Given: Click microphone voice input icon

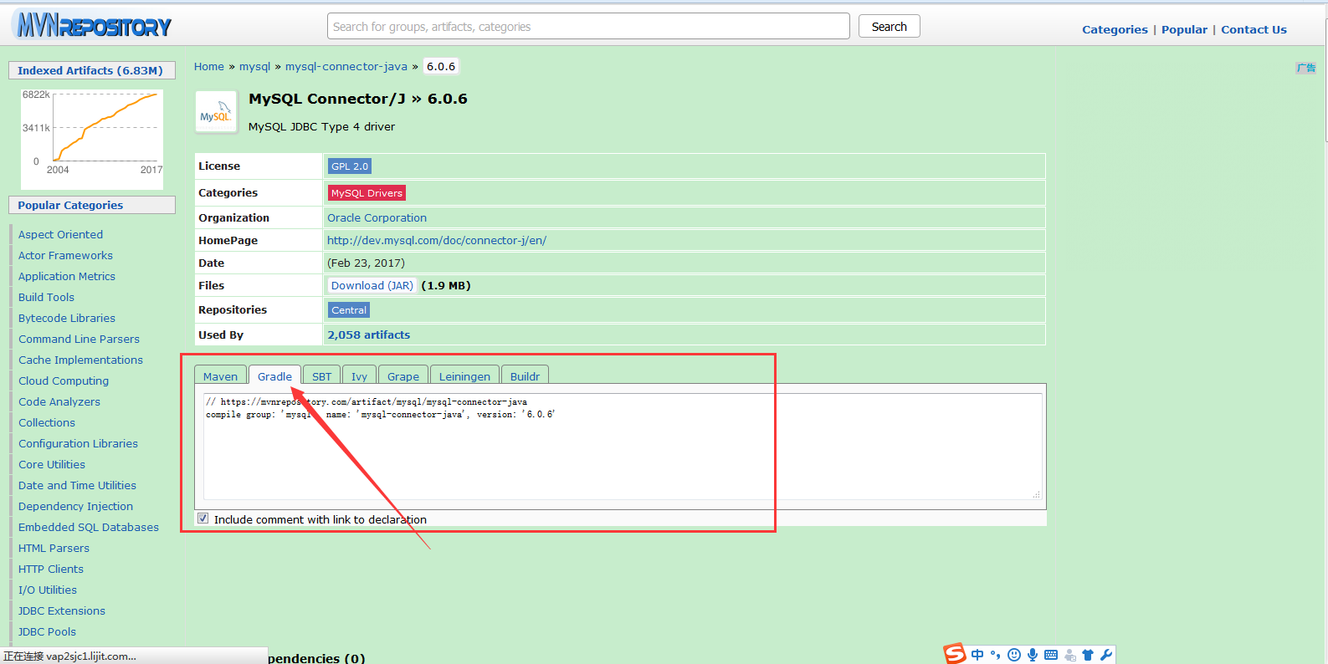Looking at the screenshot, I should click(1033, 655).
